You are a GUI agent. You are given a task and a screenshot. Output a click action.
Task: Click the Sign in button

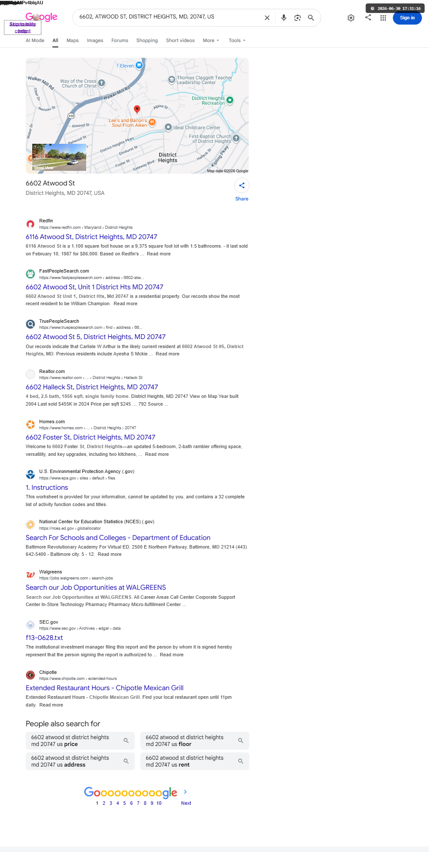click(407, 18)
